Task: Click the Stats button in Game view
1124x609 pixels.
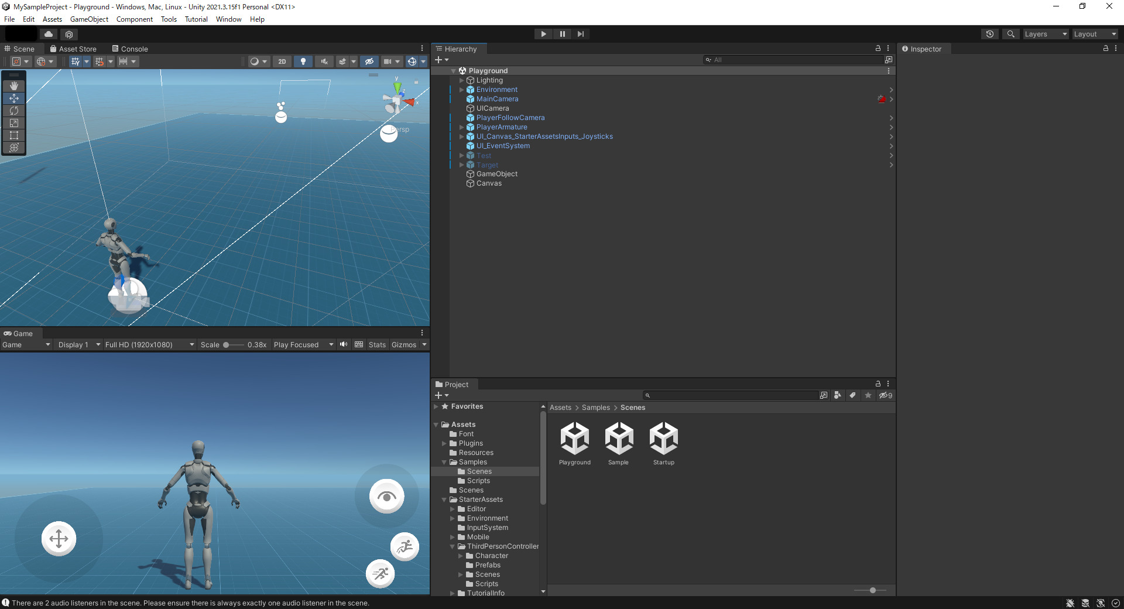Action: (x=377, y=345)
